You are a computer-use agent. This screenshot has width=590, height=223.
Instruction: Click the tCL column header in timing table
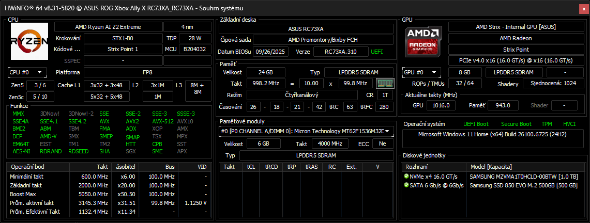(251, 167)
